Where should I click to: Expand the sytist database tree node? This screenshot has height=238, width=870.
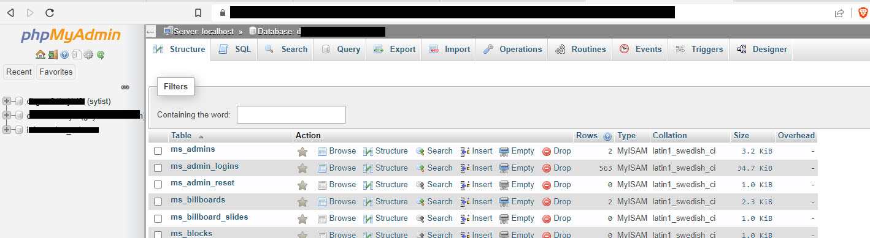coord(7,101)
